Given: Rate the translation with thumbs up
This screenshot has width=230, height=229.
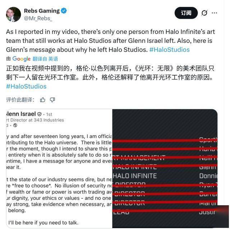Looking at the screenshot, I should click(42, 100).
